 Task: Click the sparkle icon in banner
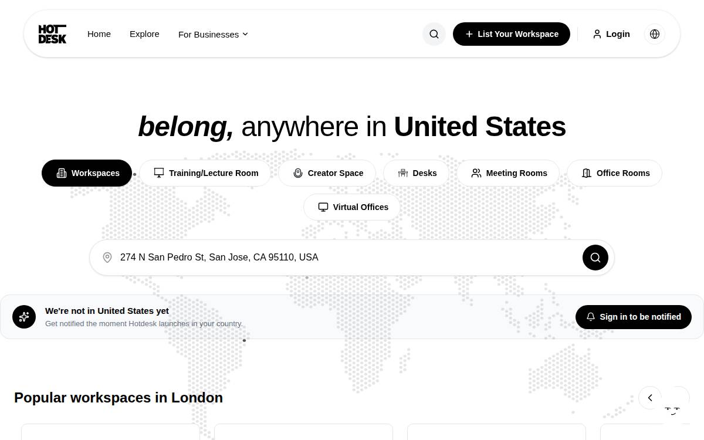24,317
